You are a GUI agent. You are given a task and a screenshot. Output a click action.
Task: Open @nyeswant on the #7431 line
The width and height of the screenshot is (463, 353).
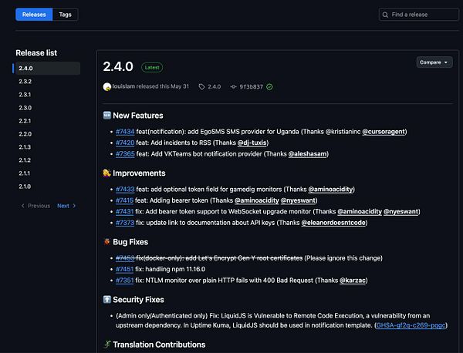tap(400, 211)
